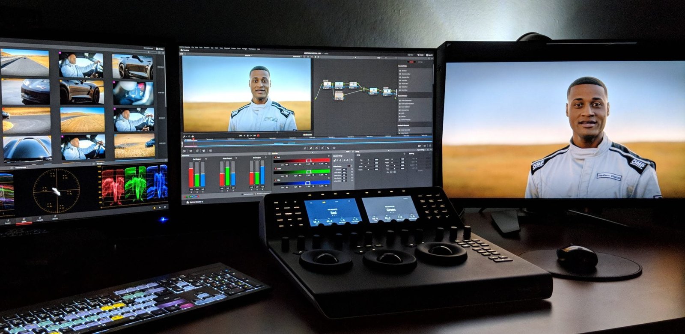This screenshot has height=334, width=685.
Task: Select the speedometer close-up clip thumbnail
Action: [133, 92]
